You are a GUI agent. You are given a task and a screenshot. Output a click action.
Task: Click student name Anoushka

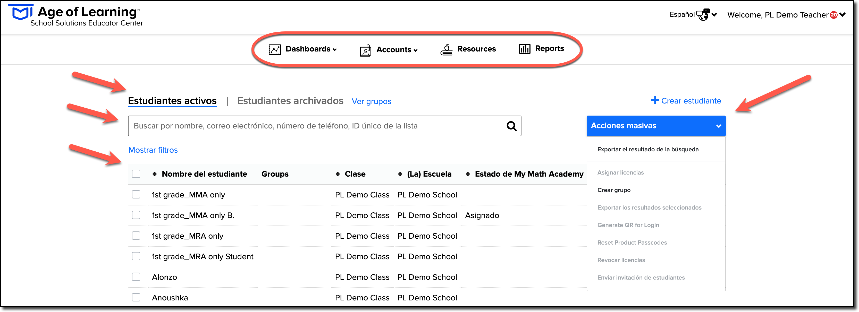point(170,298)
